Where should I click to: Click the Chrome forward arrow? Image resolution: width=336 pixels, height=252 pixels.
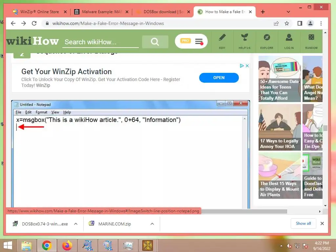coord(24,23)
